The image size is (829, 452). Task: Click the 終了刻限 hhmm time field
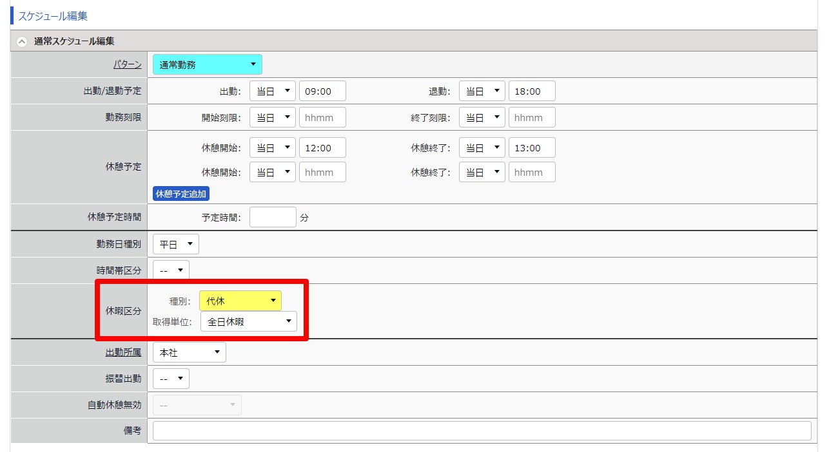(x=532, y=118)
